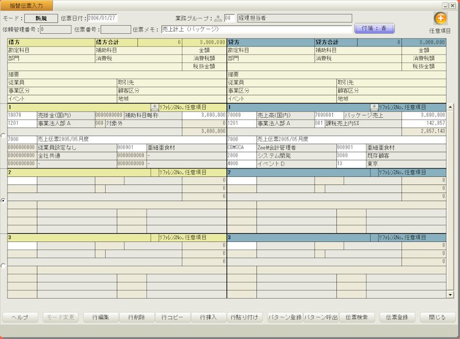Click download icon in credit row 1 header
This screenshot has height=339, width=460.
374,107
